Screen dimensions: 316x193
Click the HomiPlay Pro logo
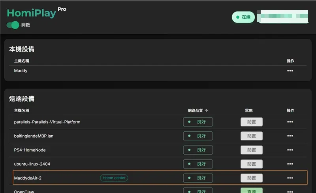point(36,13)
